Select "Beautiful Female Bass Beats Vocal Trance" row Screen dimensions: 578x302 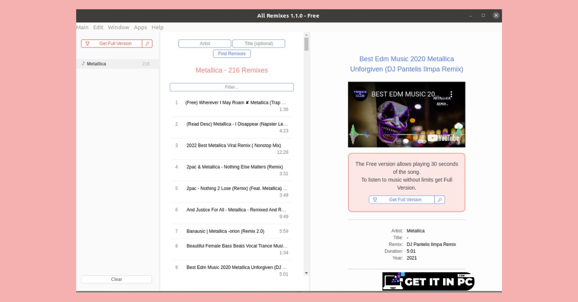pos(232,249)
